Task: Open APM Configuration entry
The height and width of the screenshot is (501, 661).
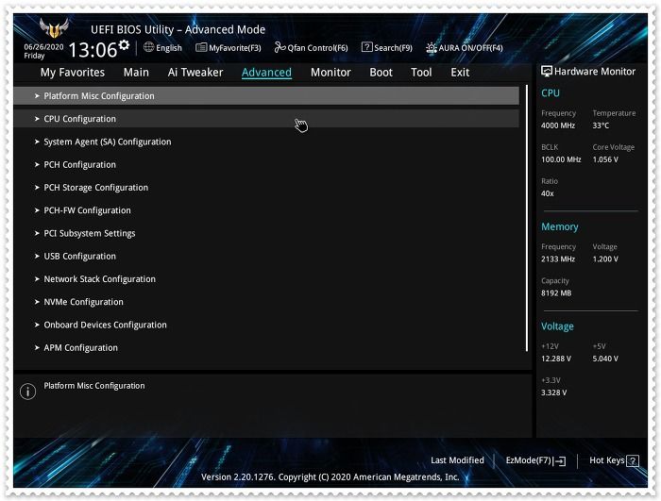Action: pyautogui.click(x=266, y=347)
